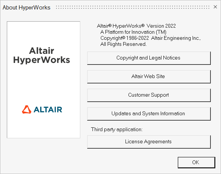Confirm with the OK button
The height and width of the screenshot is (174, 221).
point(196,162)
